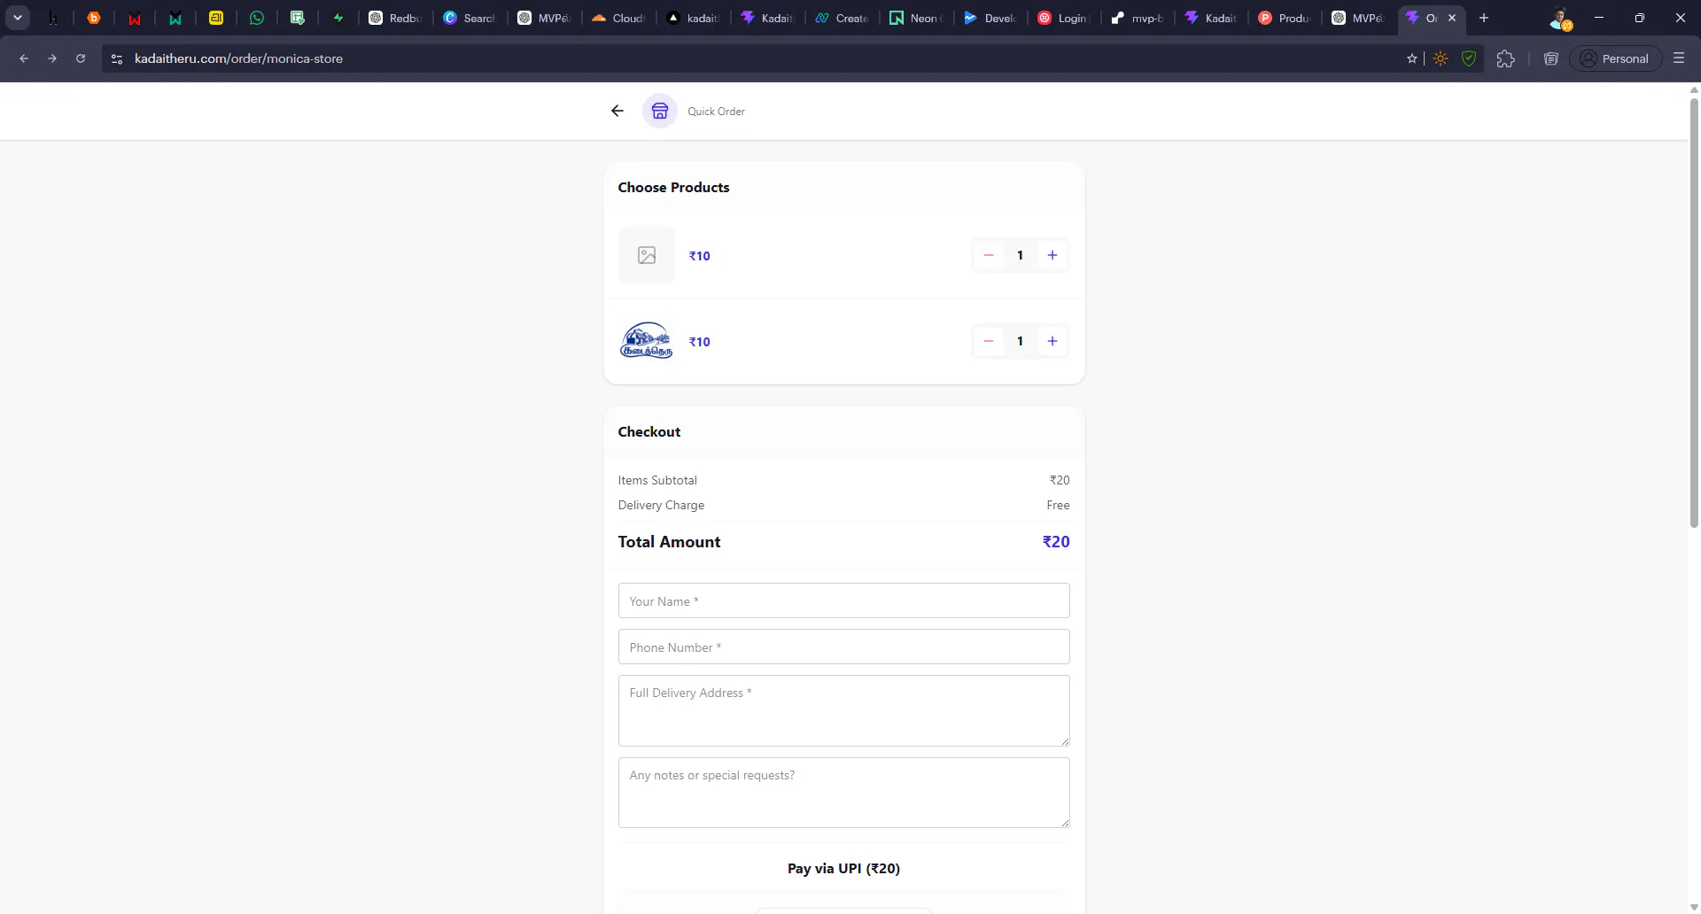Switch to the Develo tab
The width and height of the screenshot is (1701, 914).
click(x=990, y=18)
